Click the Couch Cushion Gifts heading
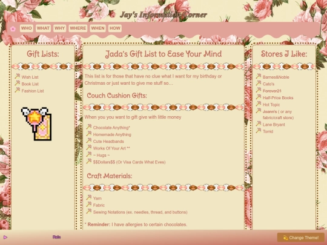The width and height of the screenshot is (327, 245). (117, 96)
